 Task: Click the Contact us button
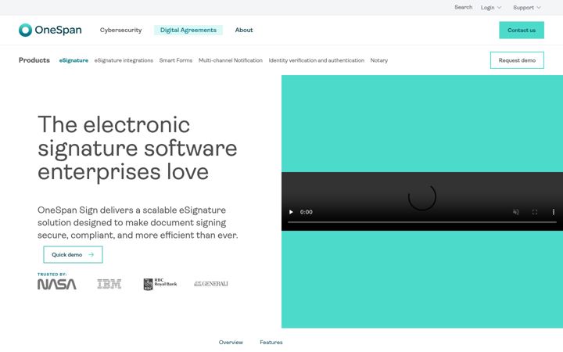522,31
